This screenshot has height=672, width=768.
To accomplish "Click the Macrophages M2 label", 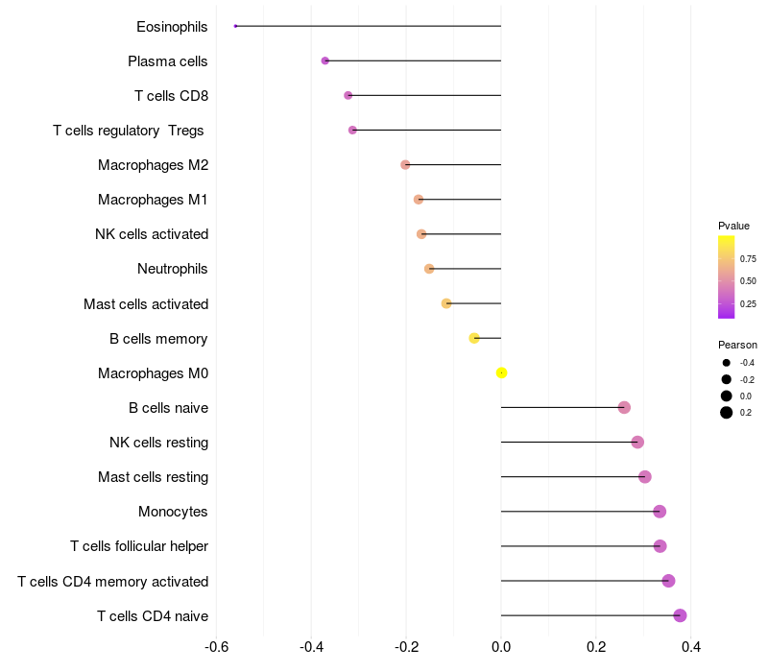I will [x=153, y=165].
